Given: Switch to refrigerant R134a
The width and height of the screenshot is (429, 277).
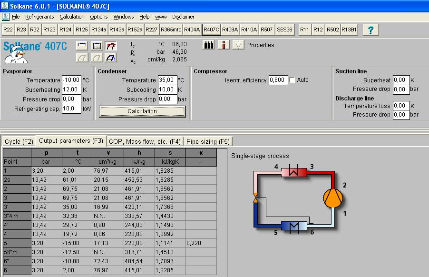Looking at the screenshot, I should pyautogui.click(x=99, y=30).
